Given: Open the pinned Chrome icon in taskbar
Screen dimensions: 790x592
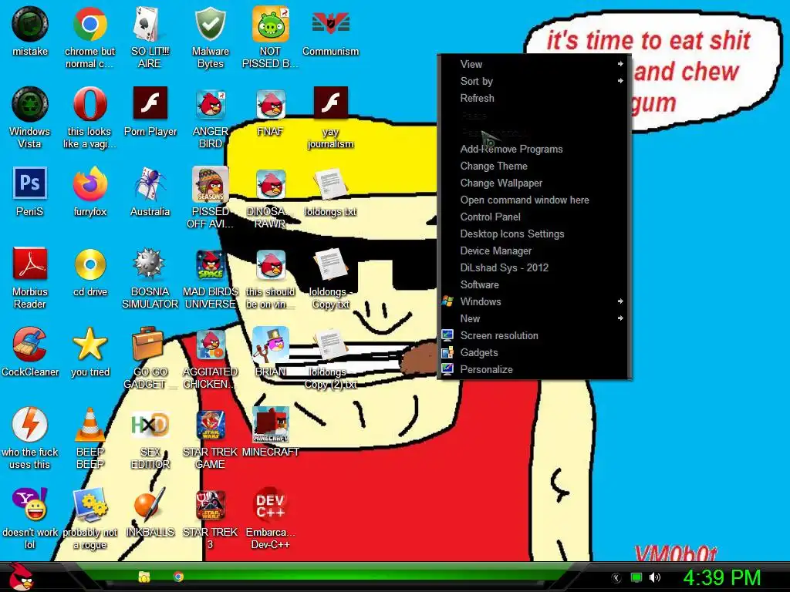Looking at the screenshot, I should tap(178, 577).
